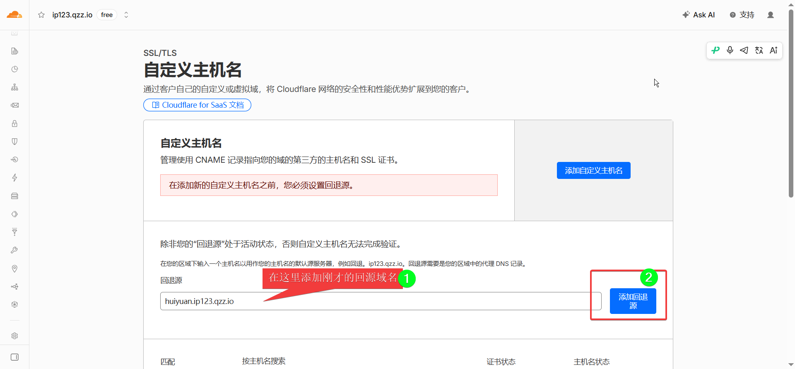Open the ip123.qzz.io domain switcher arrows

[126, 15]
